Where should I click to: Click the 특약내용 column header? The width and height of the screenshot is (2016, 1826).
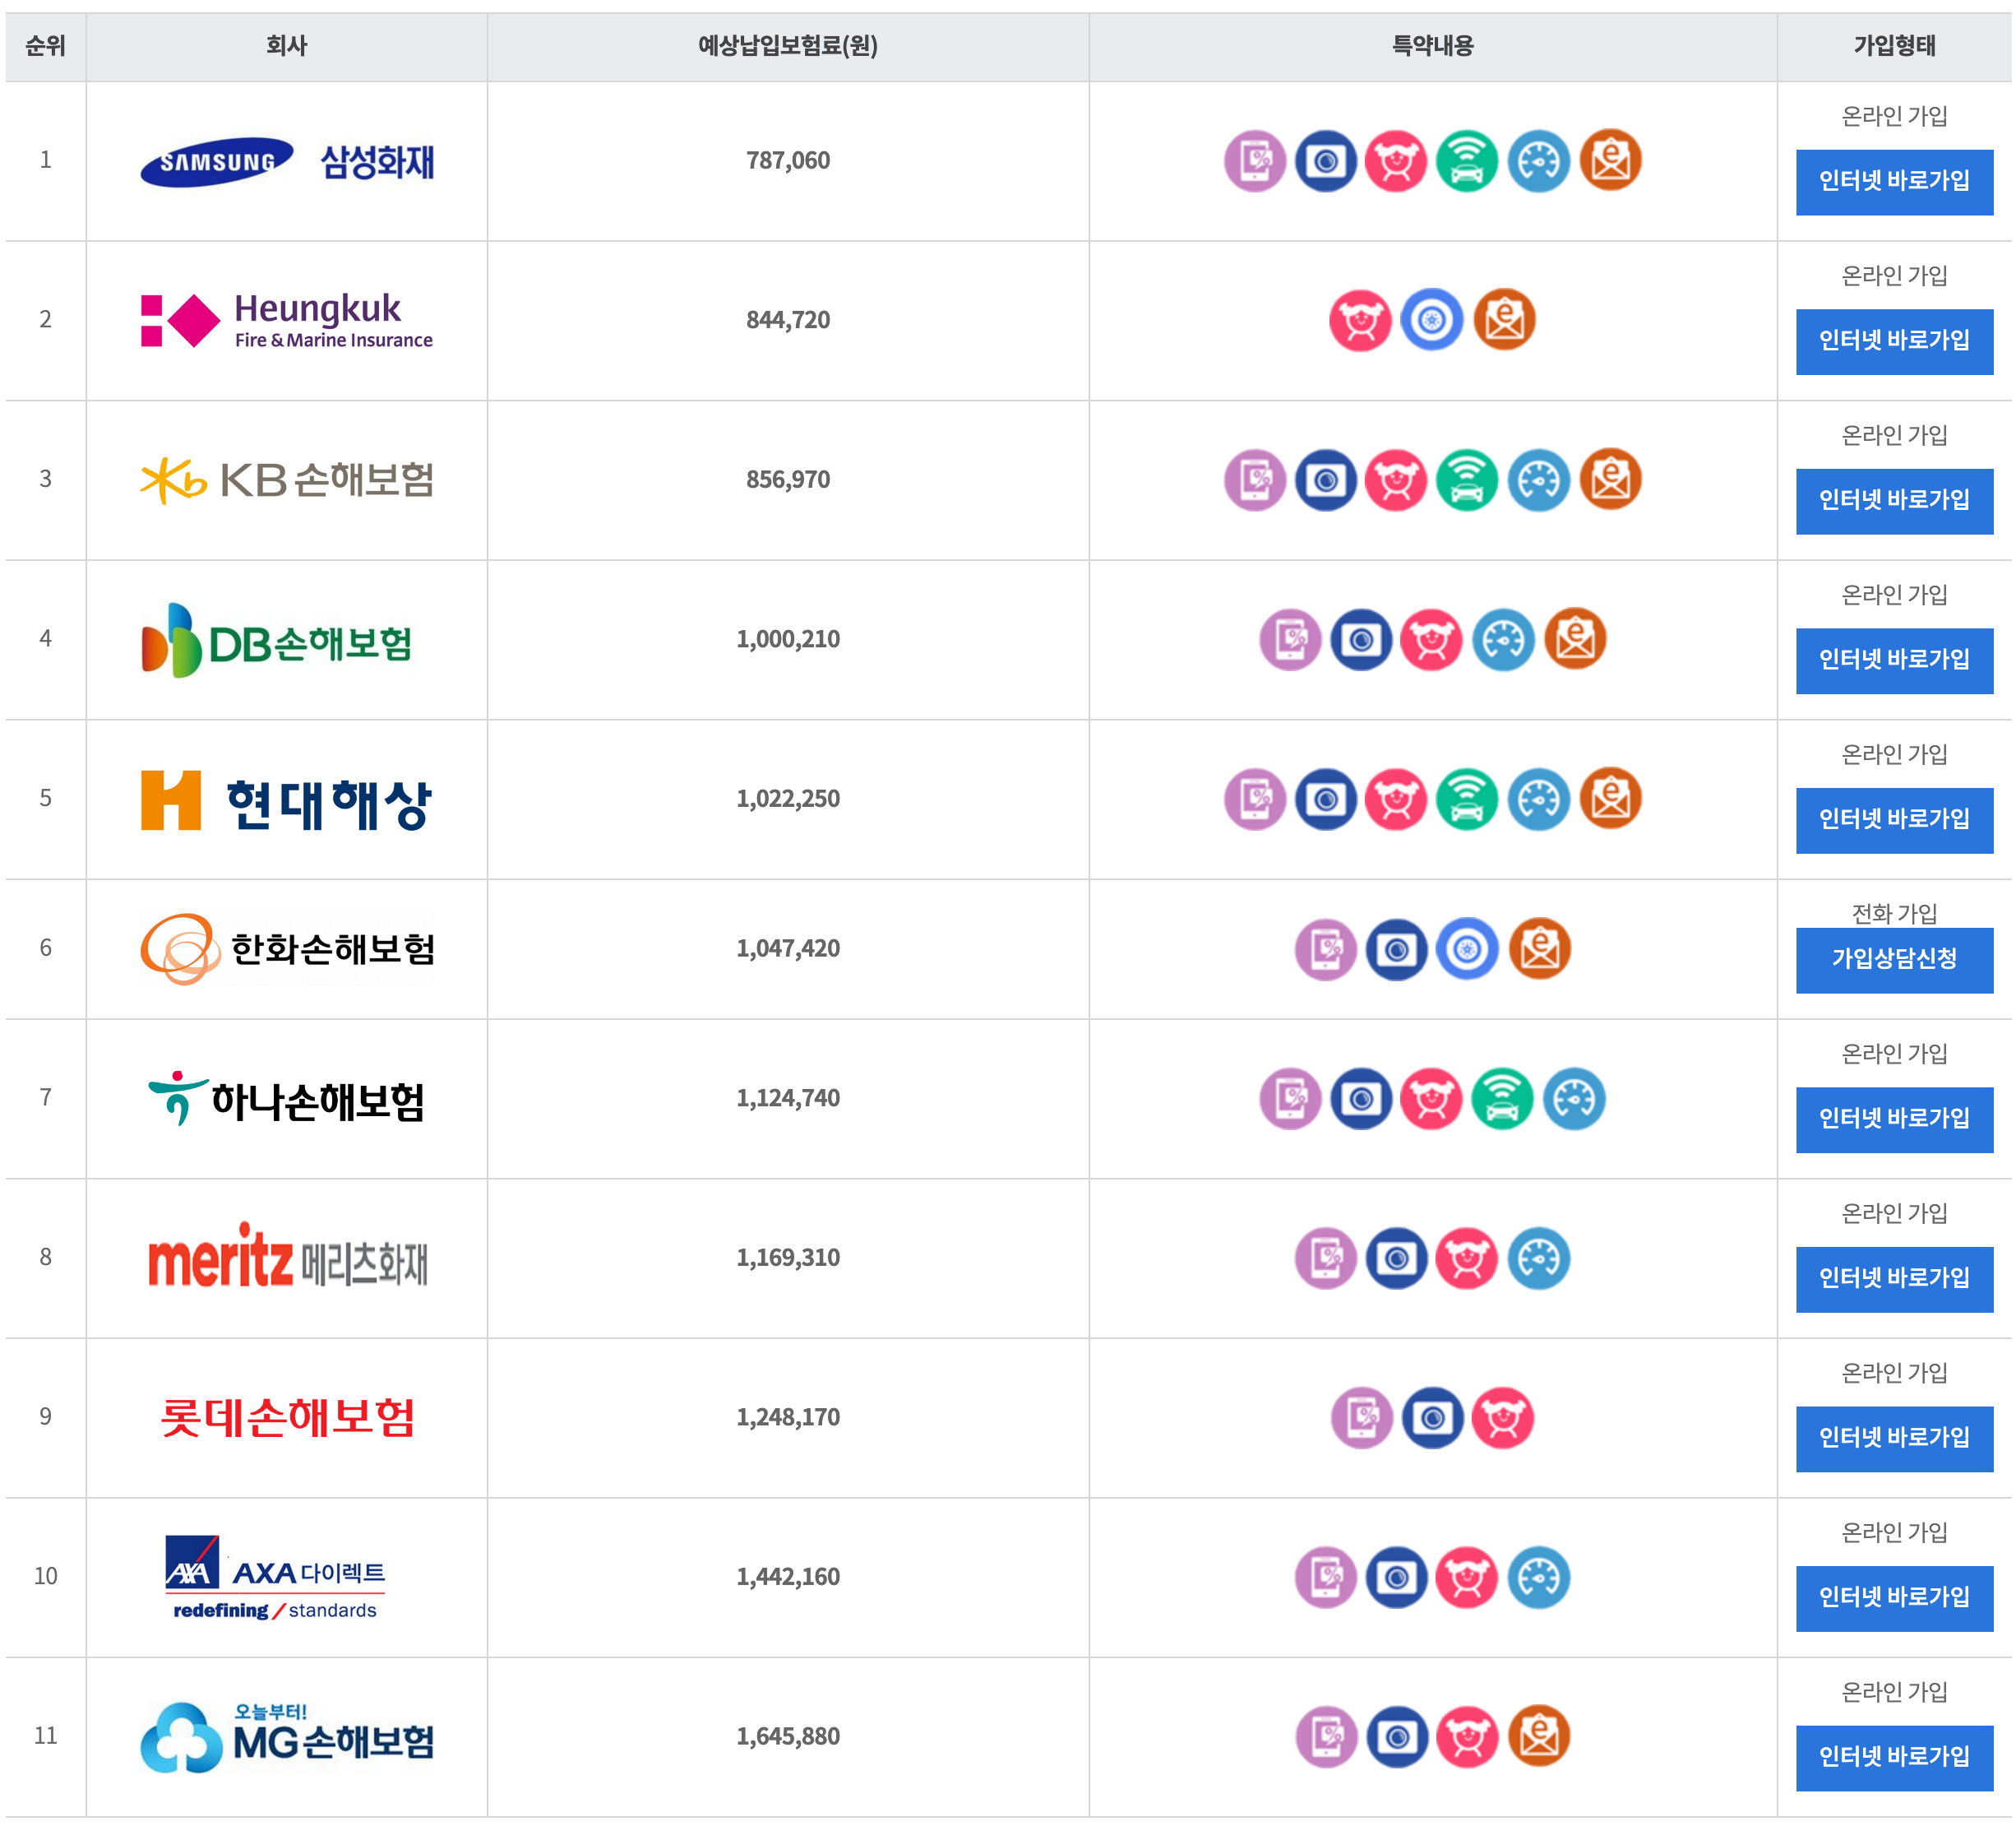(1433, 46)
